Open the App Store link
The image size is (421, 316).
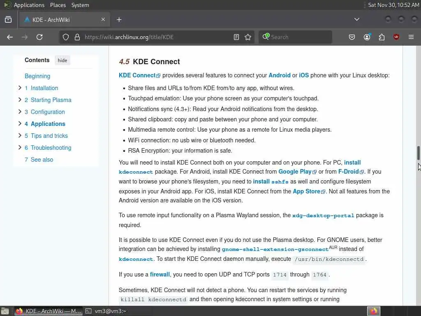[309, 191]
